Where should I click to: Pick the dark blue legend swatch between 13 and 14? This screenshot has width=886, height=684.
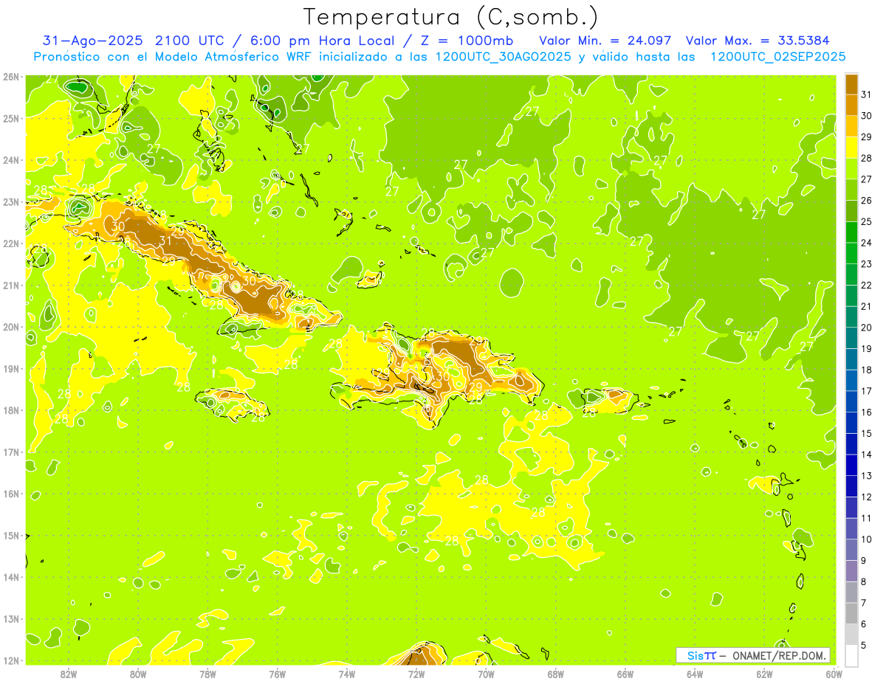[x=851, y=465]
